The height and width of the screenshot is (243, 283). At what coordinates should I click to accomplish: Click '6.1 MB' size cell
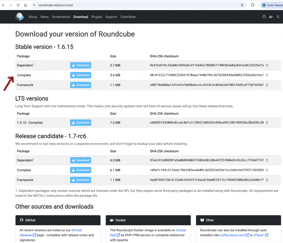pyautogui.click(x=115, y=170)
